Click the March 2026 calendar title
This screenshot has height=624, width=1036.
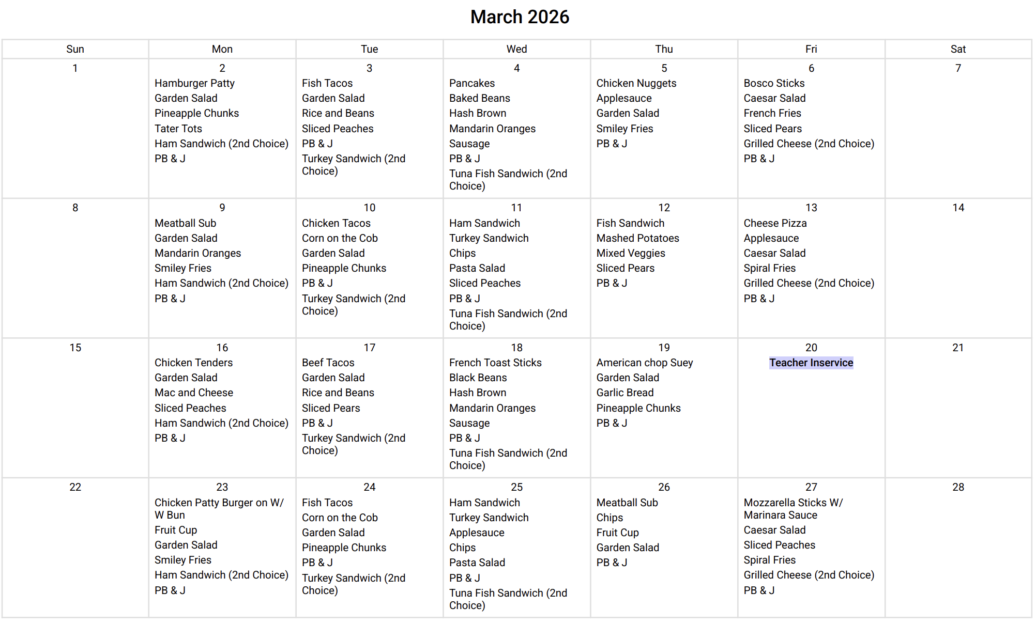point(519,17)
